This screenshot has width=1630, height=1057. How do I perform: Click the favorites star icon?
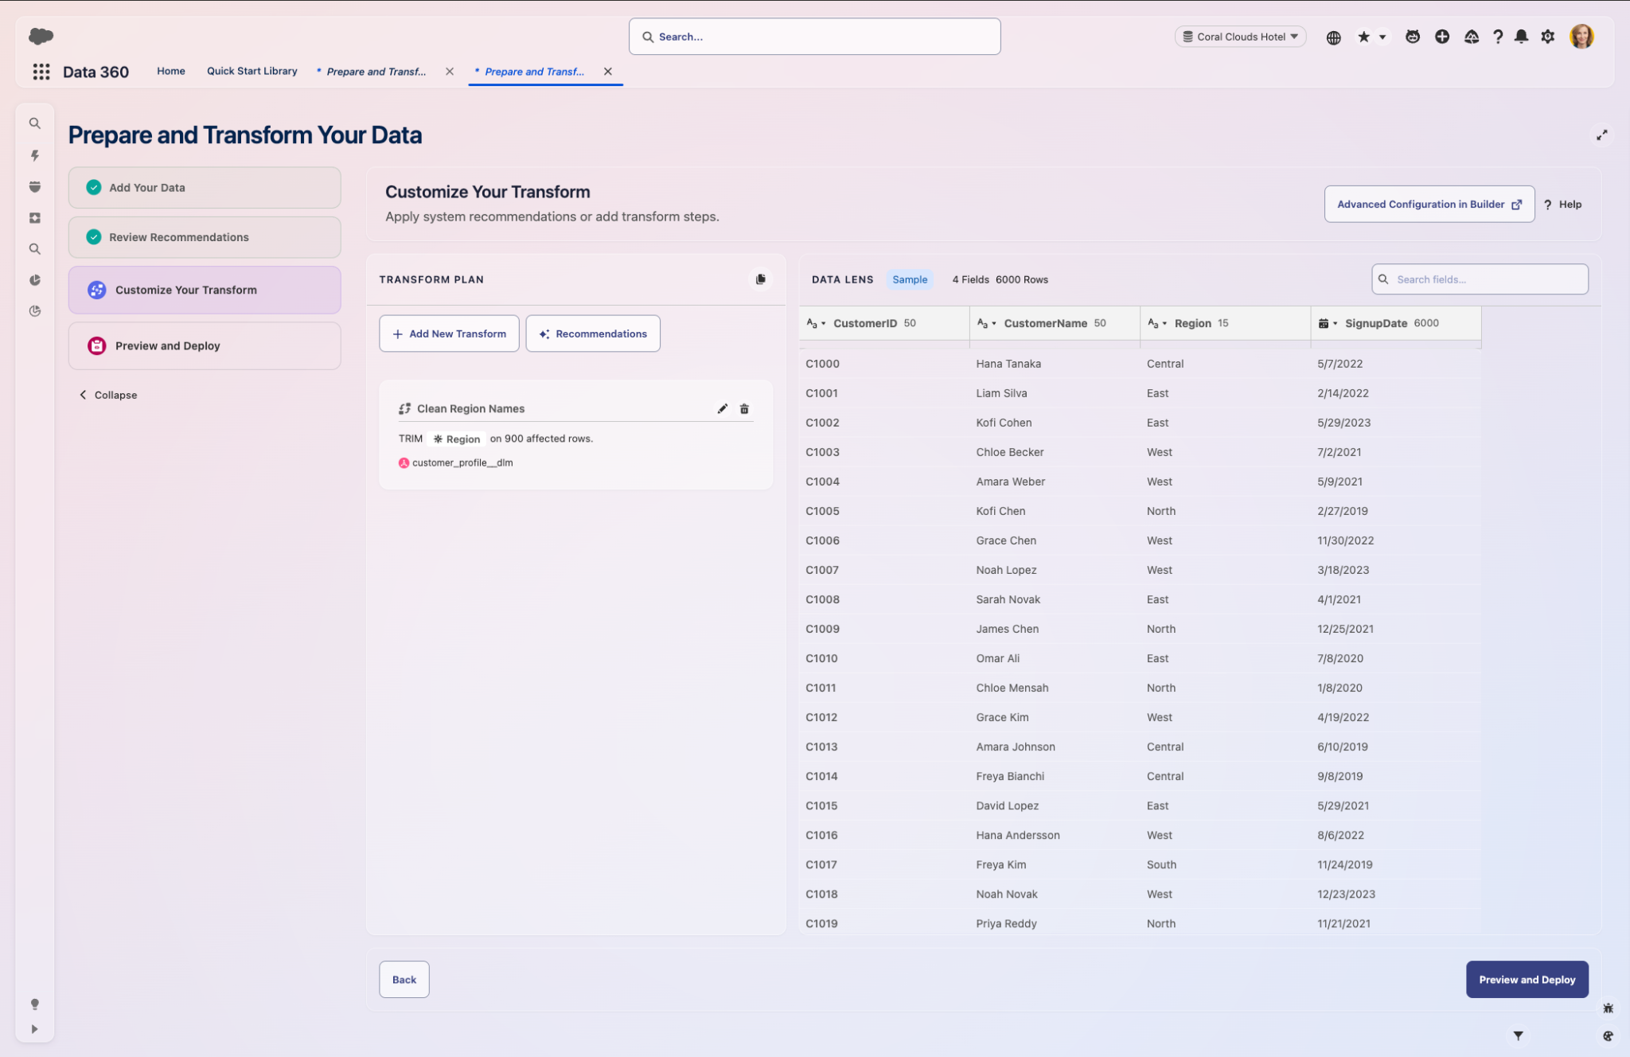pos(1364,37)
